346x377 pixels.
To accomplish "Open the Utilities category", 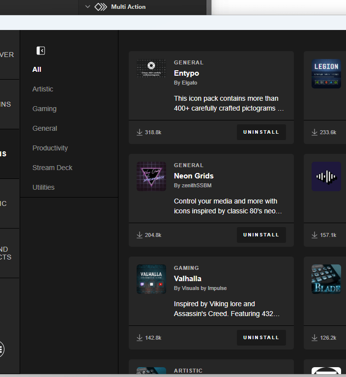I will click(x=44, y=187).
